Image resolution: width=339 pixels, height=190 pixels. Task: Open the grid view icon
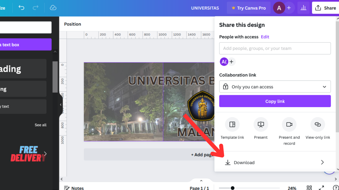309,188
